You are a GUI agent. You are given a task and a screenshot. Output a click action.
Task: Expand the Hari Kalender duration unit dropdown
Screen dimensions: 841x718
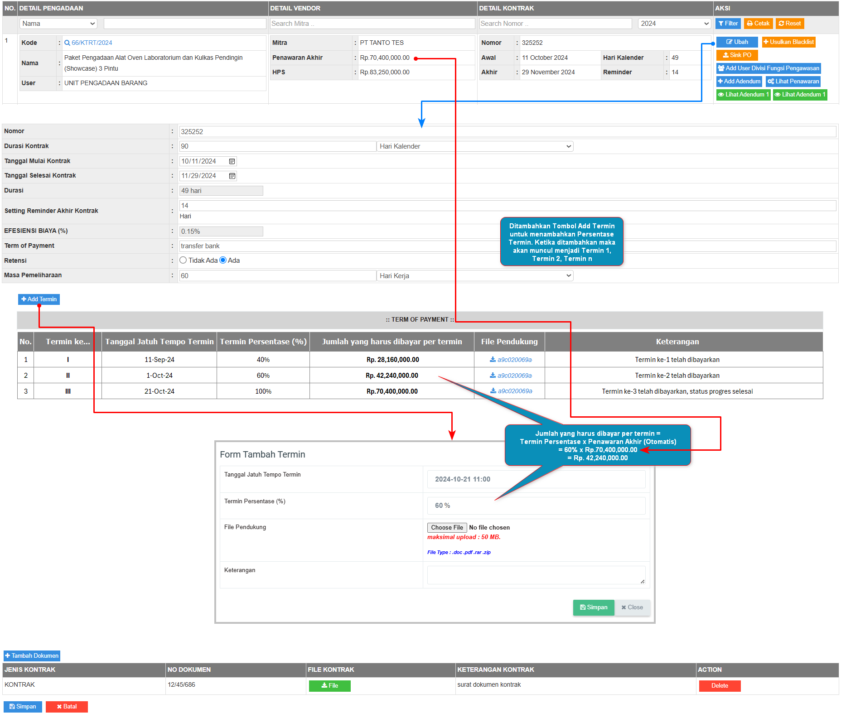(475, 146)
